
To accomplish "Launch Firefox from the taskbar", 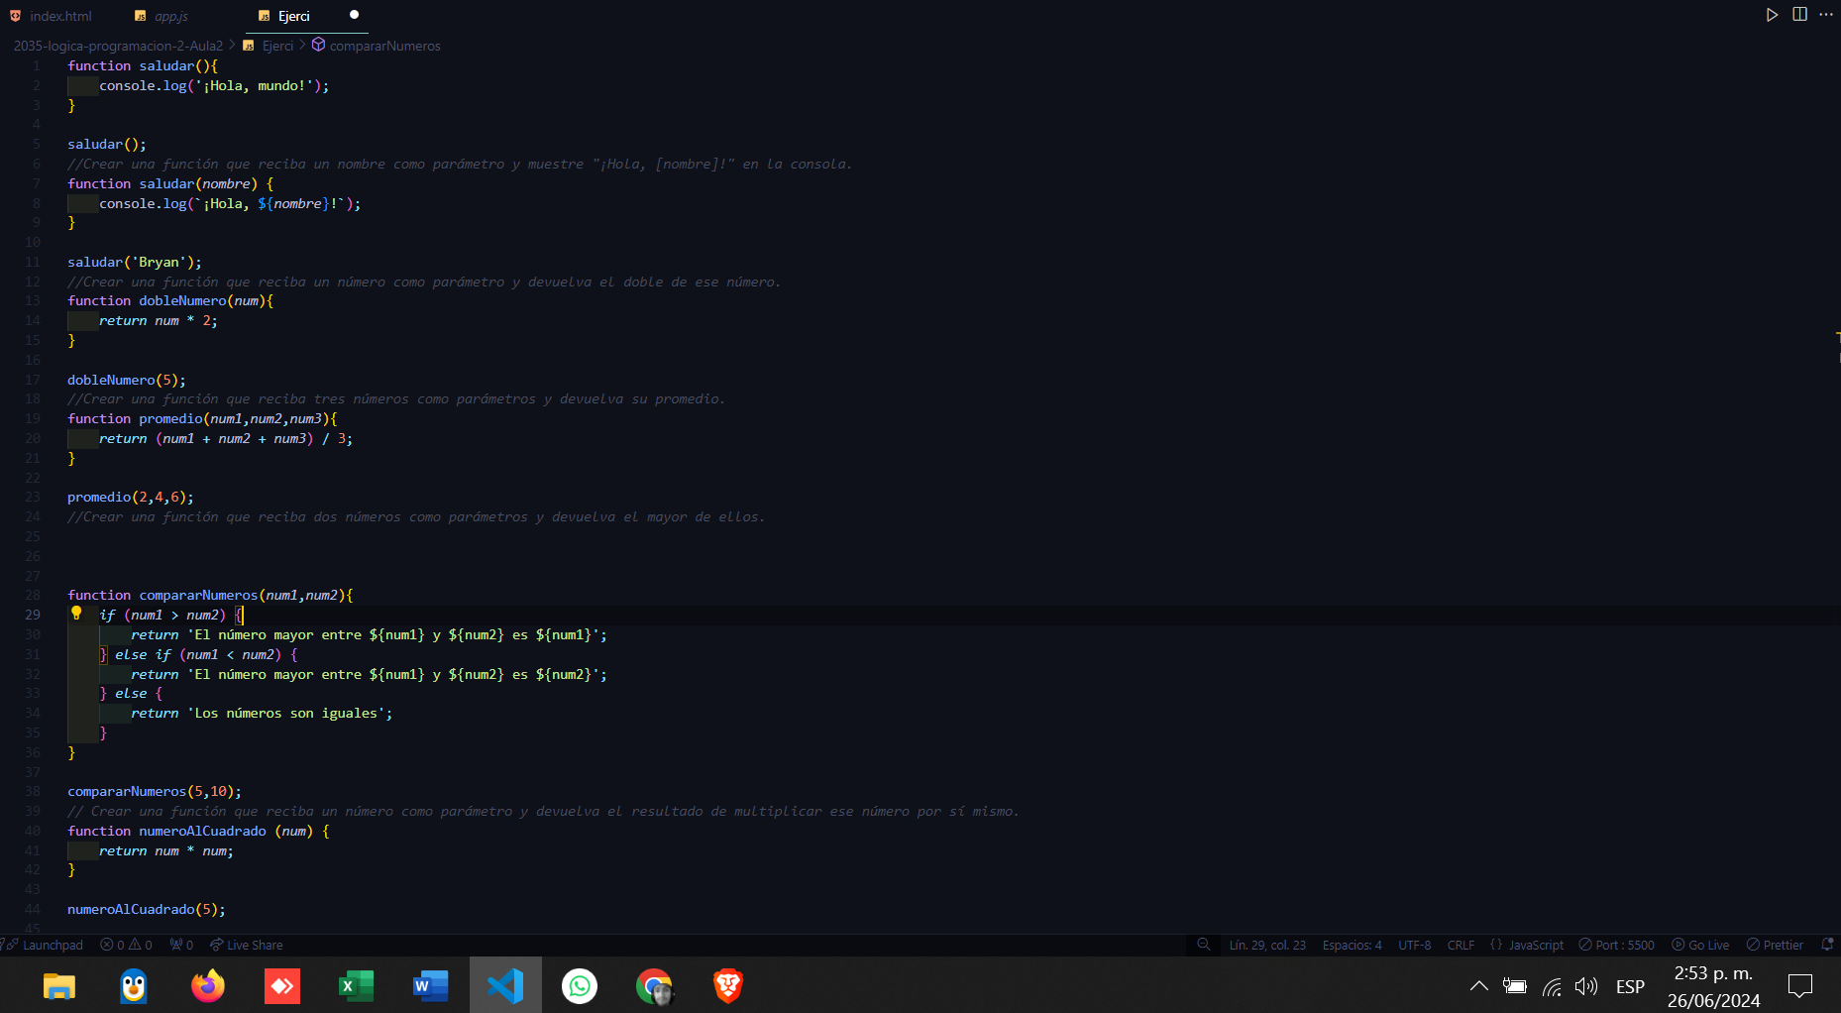I will pyautogui.click(x=208, y=985).
